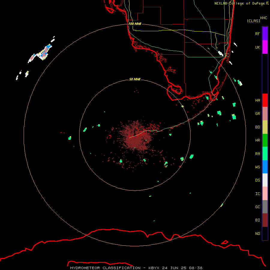Click the ND legend label
270x270 pixels.
pos(257,234)
